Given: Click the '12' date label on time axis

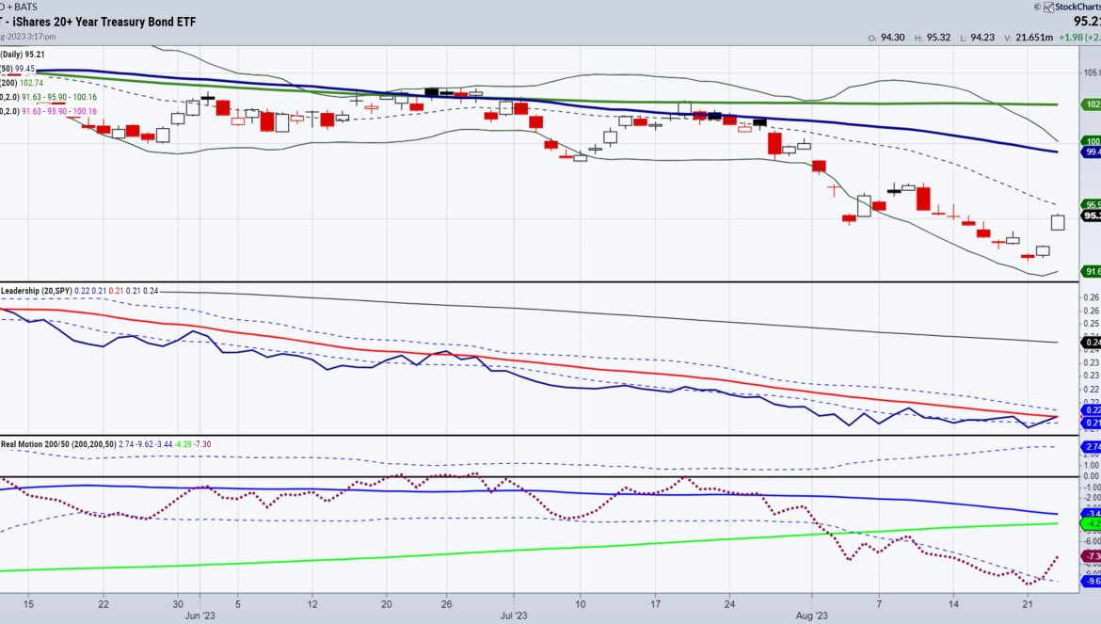Looking at the screenshot, I should click(312, 603).
